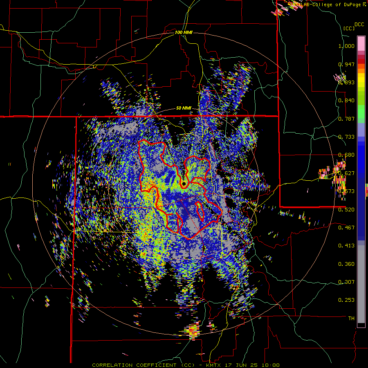Click the 0.947 scale label
The height and width of the screenshot is (368, 368).
coord(346,64)
